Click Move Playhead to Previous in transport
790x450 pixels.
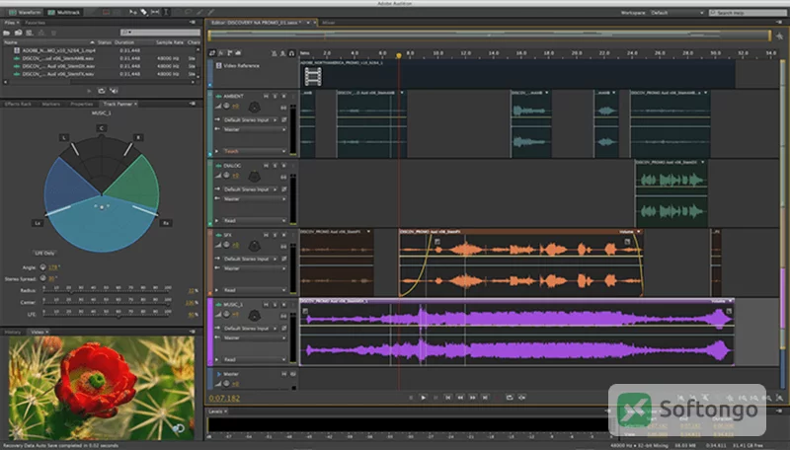[x=448, y=397]
